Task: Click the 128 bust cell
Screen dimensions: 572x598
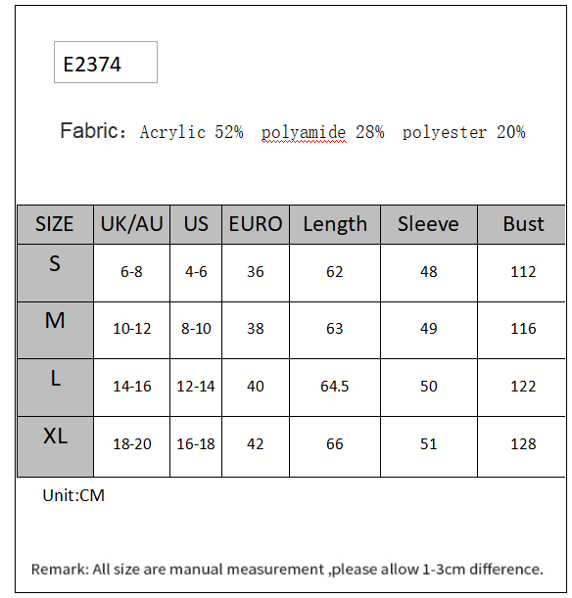Action: 522,446
